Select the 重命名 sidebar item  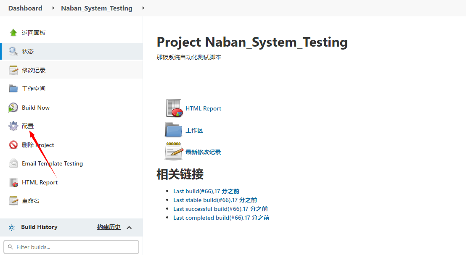[x=71, y=201]
